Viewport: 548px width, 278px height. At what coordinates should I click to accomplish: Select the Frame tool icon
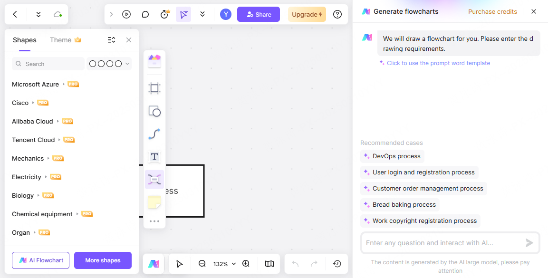point(154,88)
